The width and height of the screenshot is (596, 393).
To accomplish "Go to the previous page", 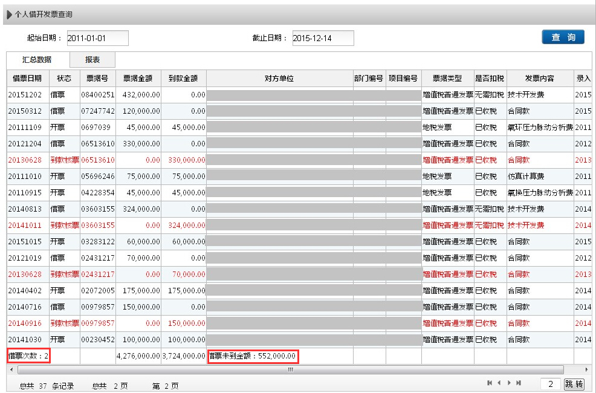I will (499, 383).
